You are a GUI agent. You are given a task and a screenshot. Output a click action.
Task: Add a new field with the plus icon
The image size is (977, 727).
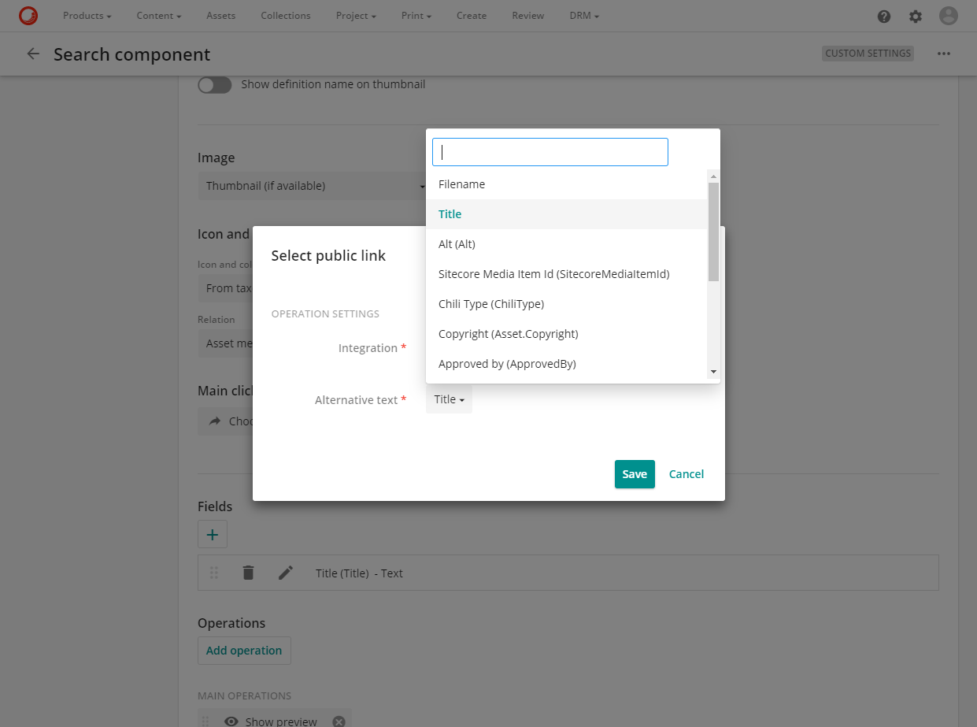[x=212, y=534]
